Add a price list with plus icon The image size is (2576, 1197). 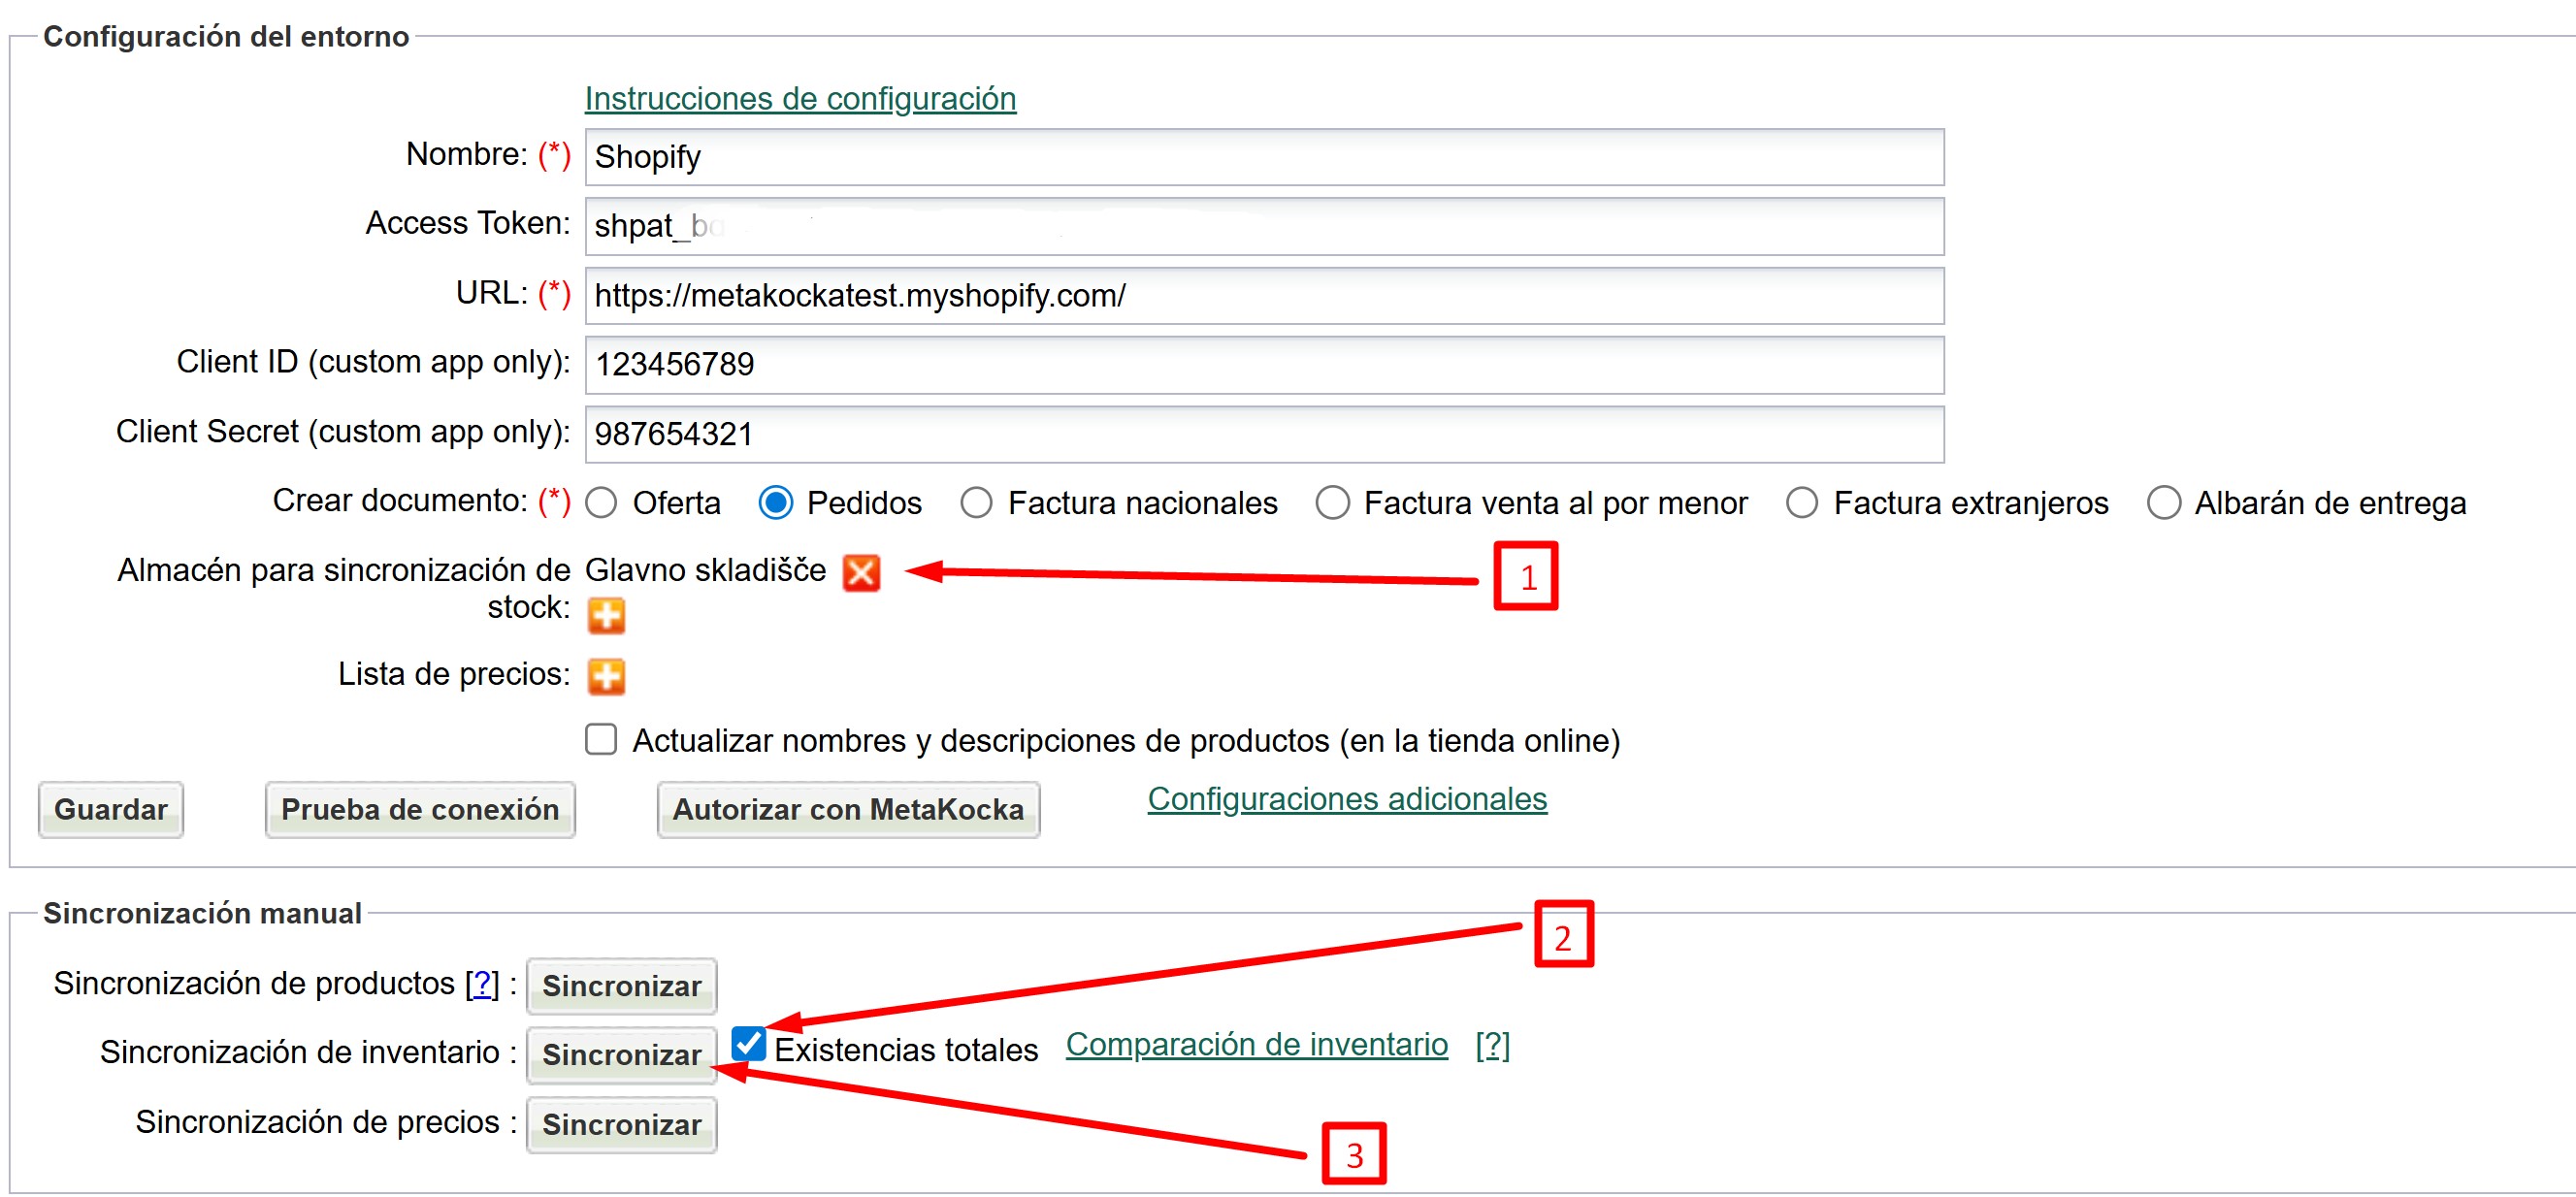click(x=606, y=676)
